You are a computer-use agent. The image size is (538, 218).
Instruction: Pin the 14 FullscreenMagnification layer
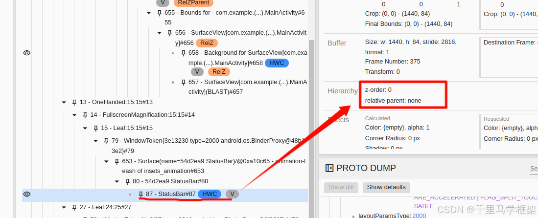pos(85,115)
